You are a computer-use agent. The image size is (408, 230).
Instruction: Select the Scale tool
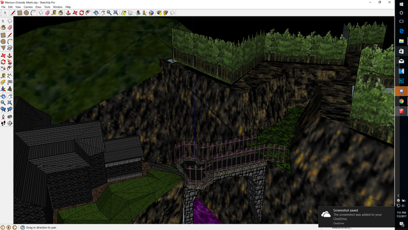point(3,68)
